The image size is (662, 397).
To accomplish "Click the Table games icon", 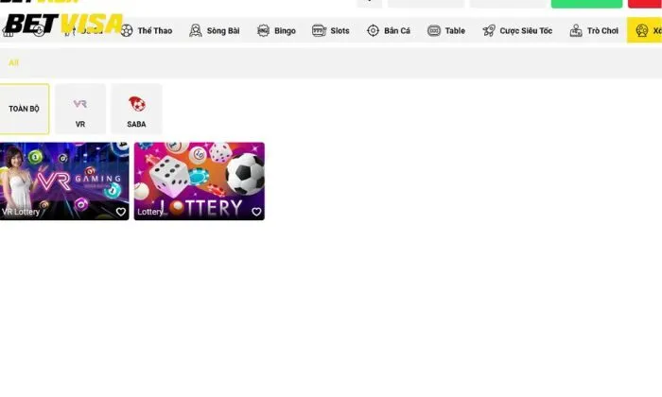I will [434, 31].
